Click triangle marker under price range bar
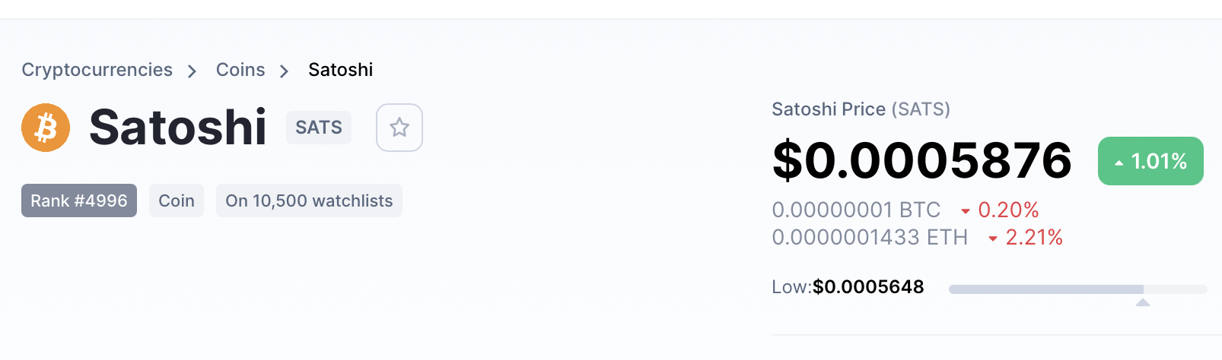 (x=1142, y=302)
